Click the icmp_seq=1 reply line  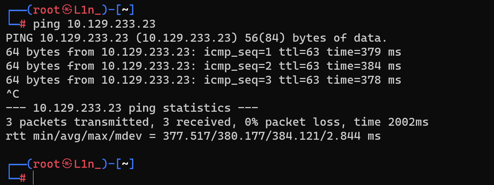203,52
